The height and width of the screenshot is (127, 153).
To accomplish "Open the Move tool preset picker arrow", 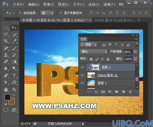I will click(14, 13).
